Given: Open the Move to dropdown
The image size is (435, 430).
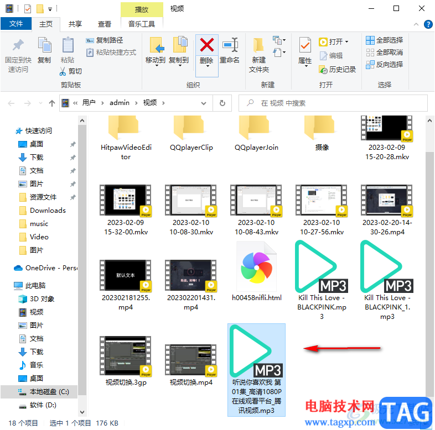Looking at the screenshot, I should pyautogui.click(x=156, y=66).
